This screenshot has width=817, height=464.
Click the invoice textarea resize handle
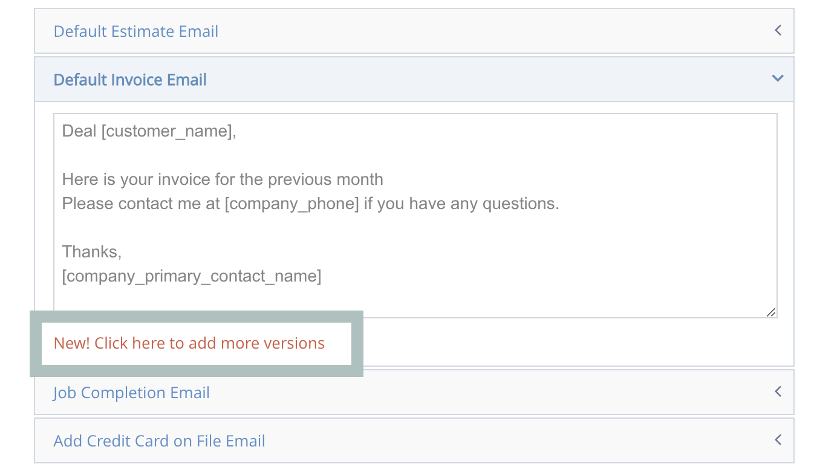pyautogui.click(x=771, y=312)
